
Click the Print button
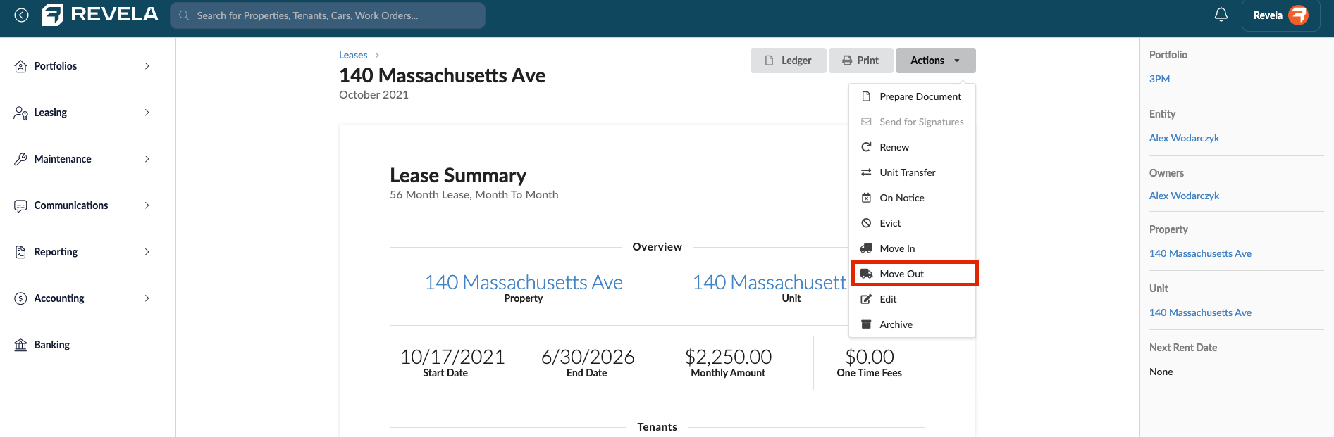[860, 61]
